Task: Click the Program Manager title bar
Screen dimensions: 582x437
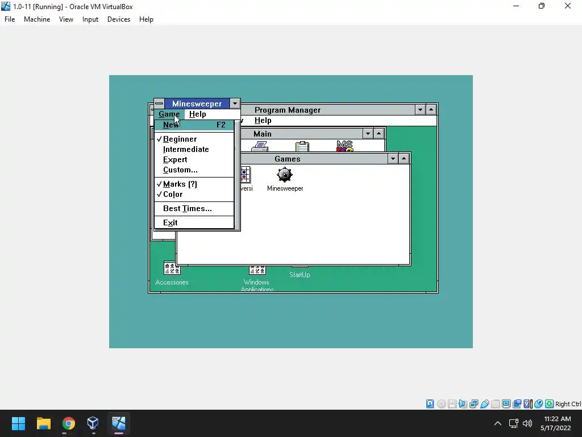Action: (328, 110)
